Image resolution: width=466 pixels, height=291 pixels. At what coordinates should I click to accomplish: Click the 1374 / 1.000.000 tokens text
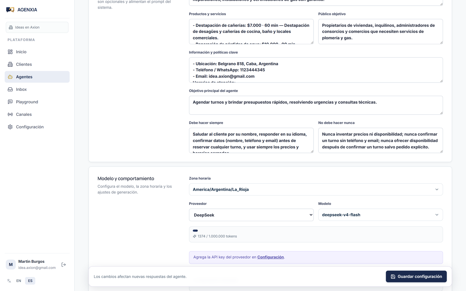(217, 236)
